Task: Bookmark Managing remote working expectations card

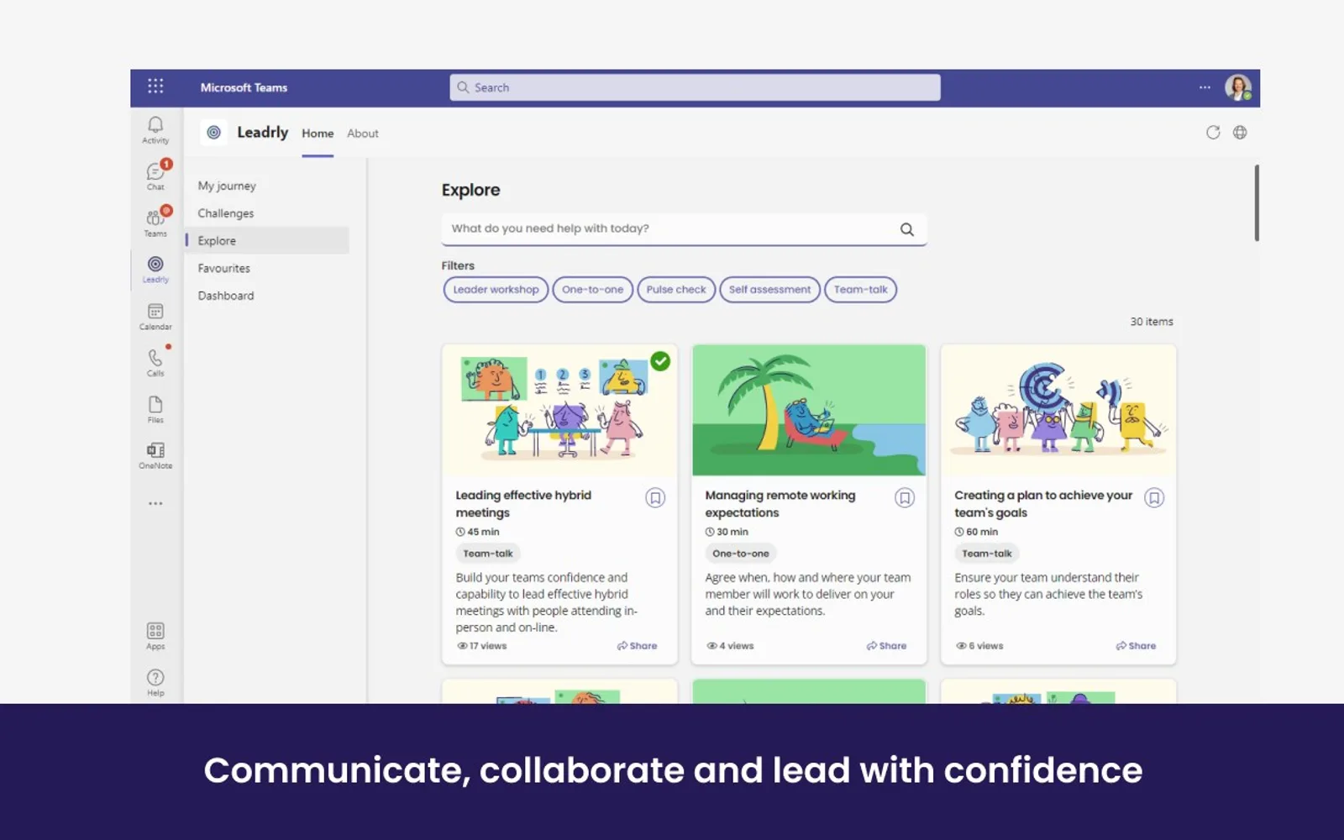Action: [905, 498]
